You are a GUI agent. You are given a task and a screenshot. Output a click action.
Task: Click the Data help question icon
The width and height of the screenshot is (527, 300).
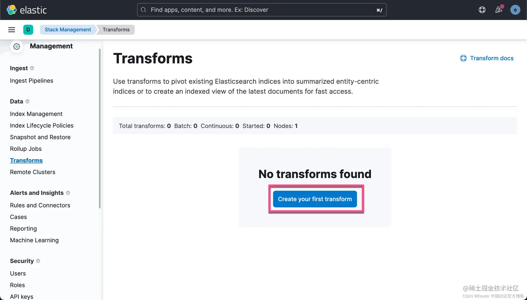[x=28, y=101]
